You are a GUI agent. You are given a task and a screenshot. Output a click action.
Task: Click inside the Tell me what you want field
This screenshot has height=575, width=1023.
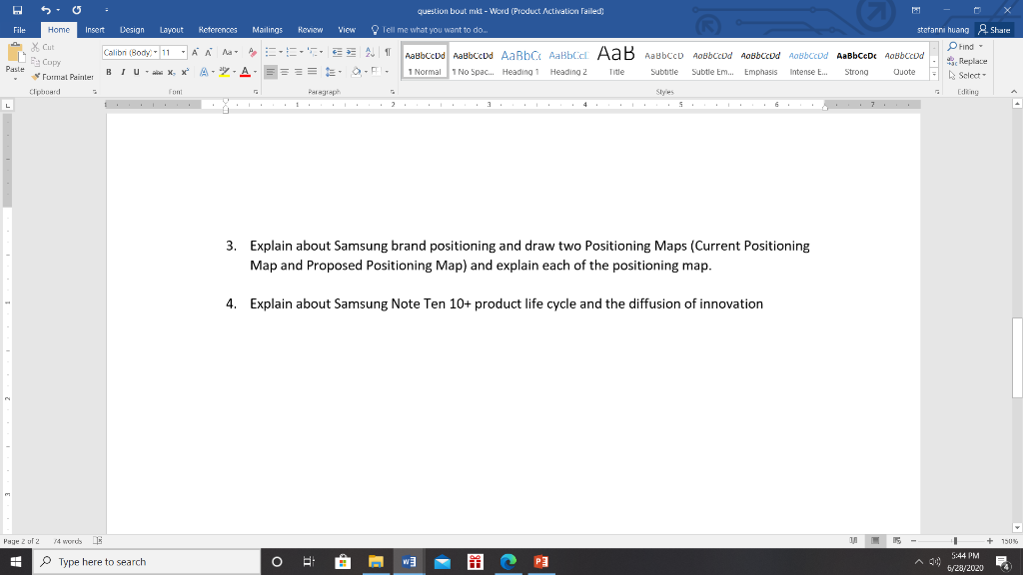coord(430,30)
